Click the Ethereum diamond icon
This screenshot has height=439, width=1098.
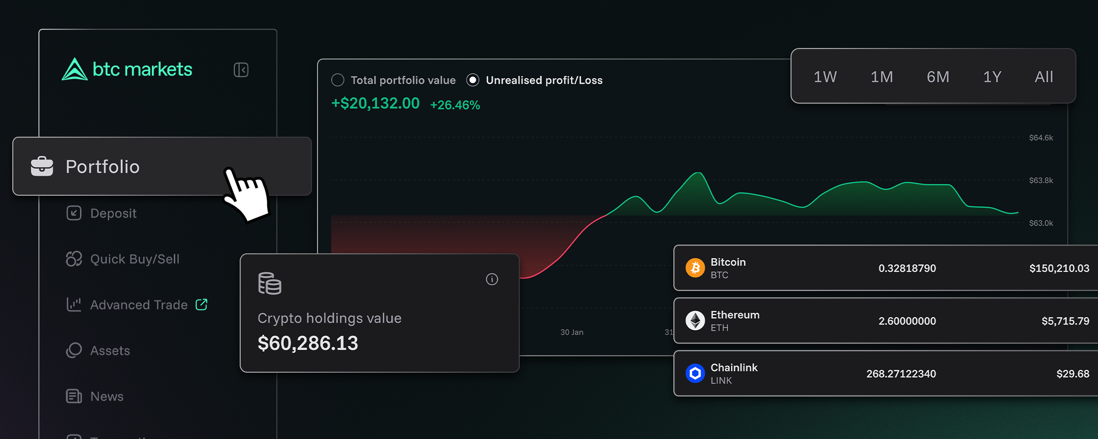[x=695, y=321]
